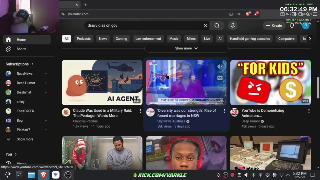Click the YouTube search magnifier button
This screenshot has height=180, width=320.
click(217, 25)
